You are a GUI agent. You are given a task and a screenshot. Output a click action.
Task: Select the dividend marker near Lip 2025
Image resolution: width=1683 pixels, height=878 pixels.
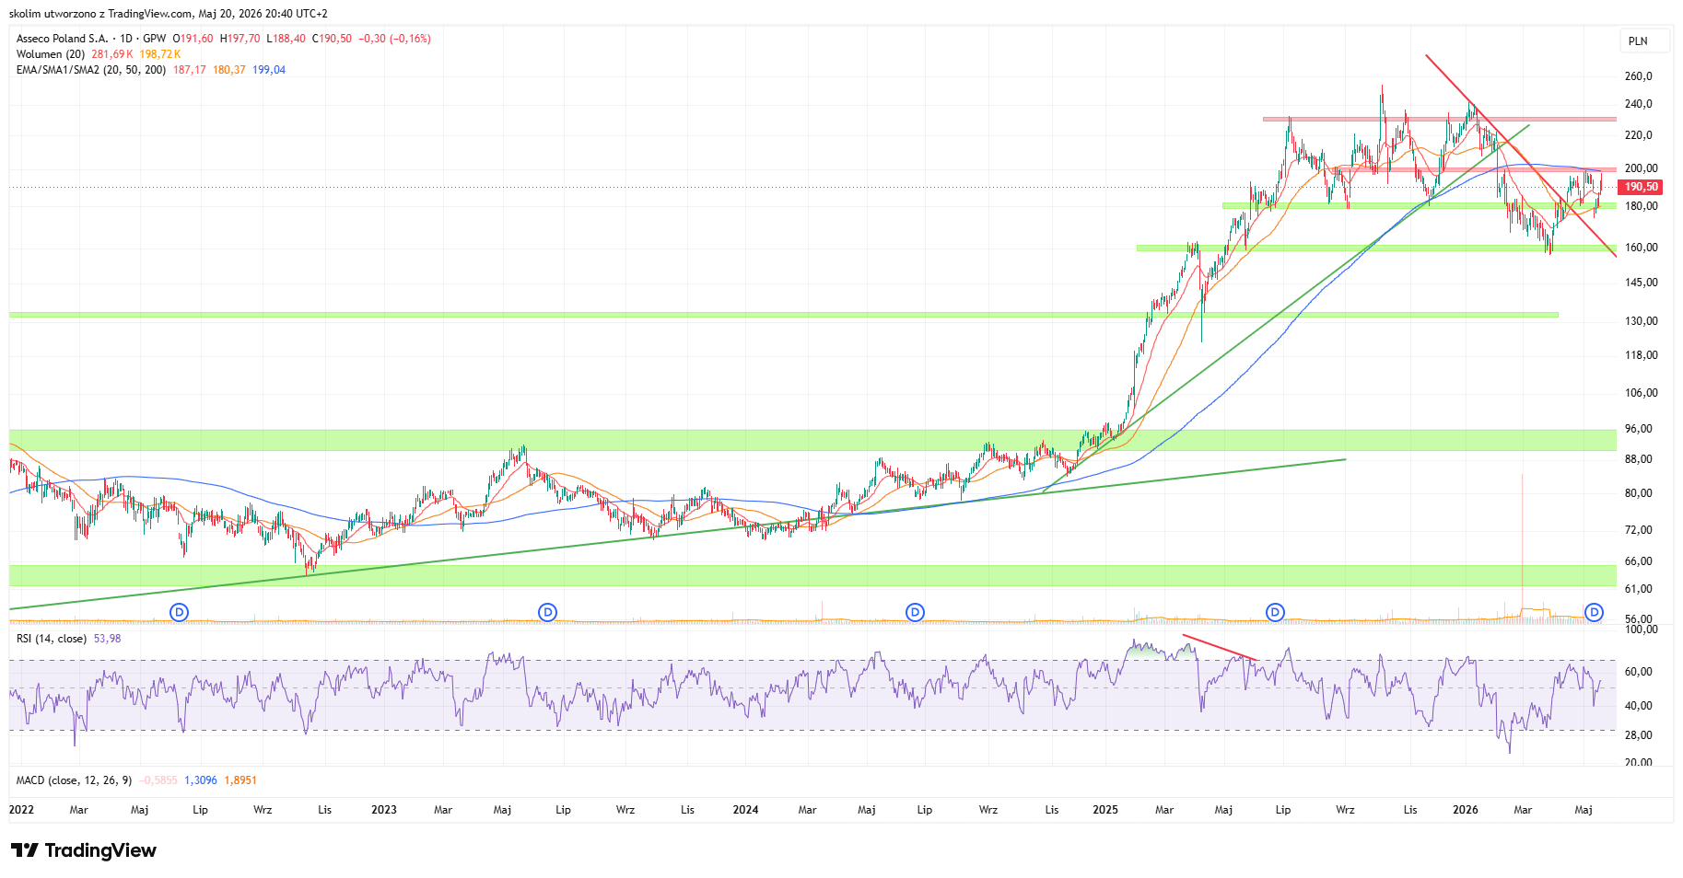1275,612
